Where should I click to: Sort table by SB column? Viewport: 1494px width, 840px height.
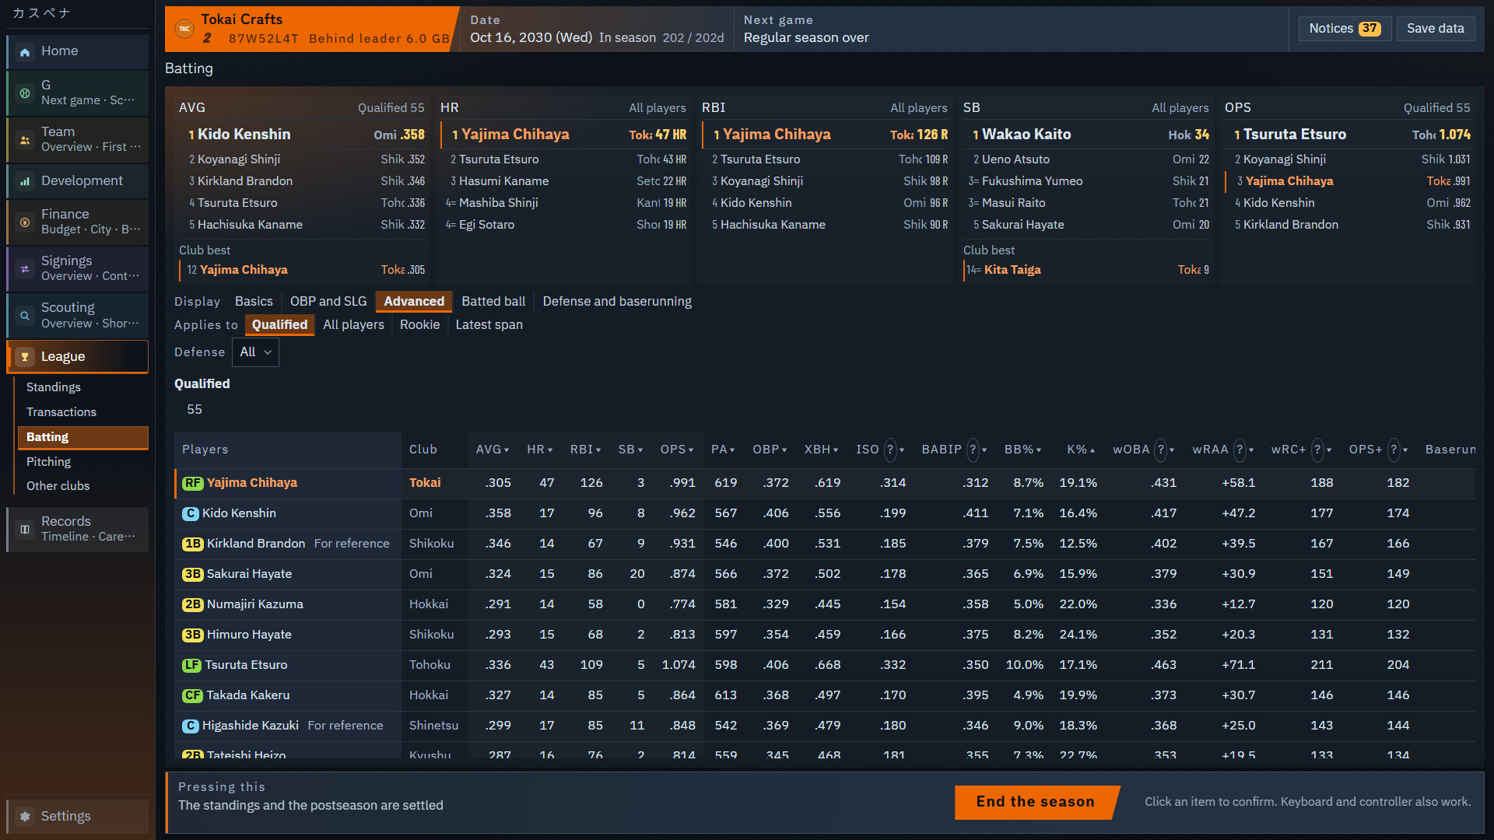pyautogui.click(x=631, y=450)
